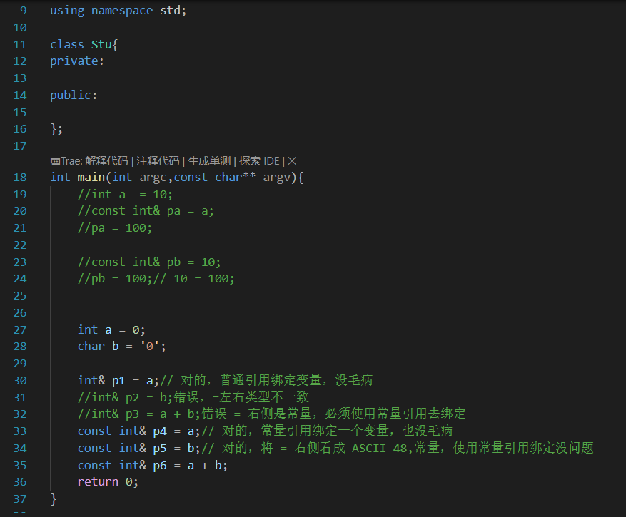The image size is (626, 517).
Task: Click 'class Stu{' declaration text
Action: 84,45
